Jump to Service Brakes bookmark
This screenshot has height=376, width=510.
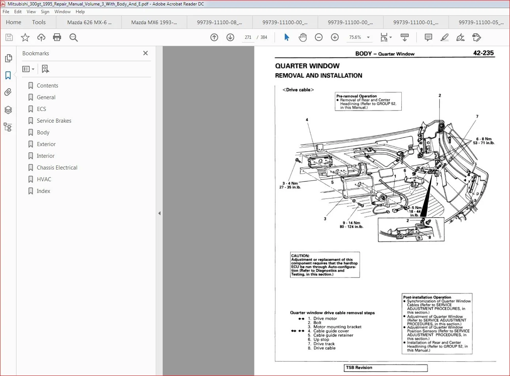pos(54,121)
